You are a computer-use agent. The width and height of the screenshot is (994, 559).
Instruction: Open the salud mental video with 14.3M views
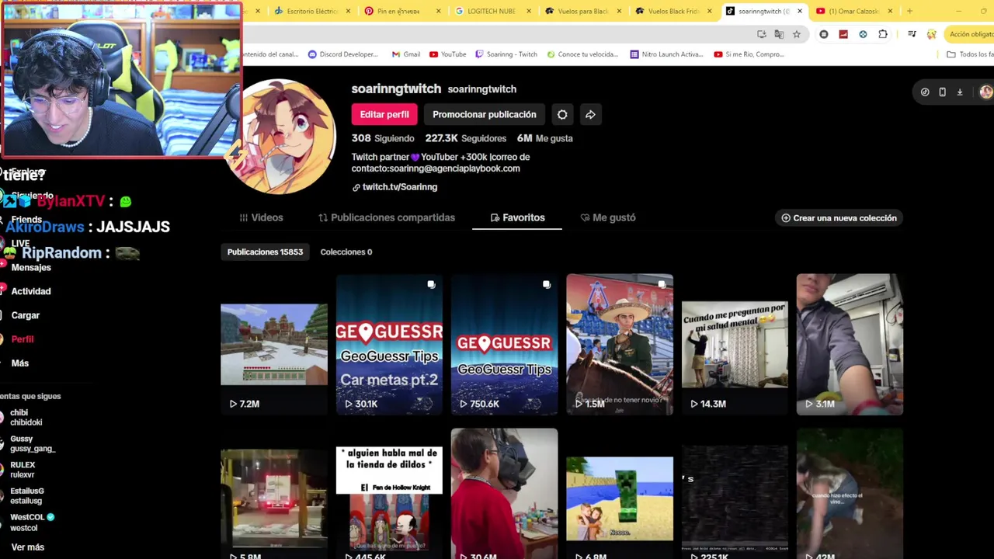pos(735,345)
